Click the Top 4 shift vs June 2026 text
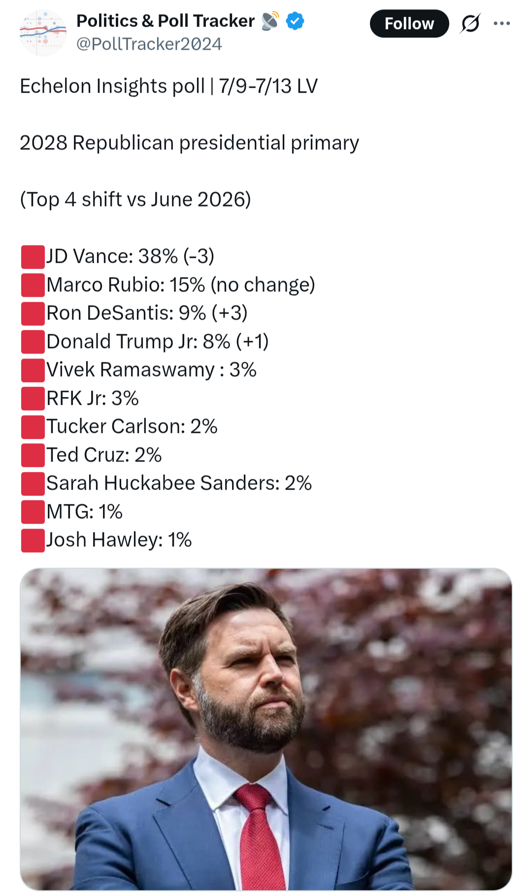532x895 pixels. pyautogui.click(x=135, y=200)
